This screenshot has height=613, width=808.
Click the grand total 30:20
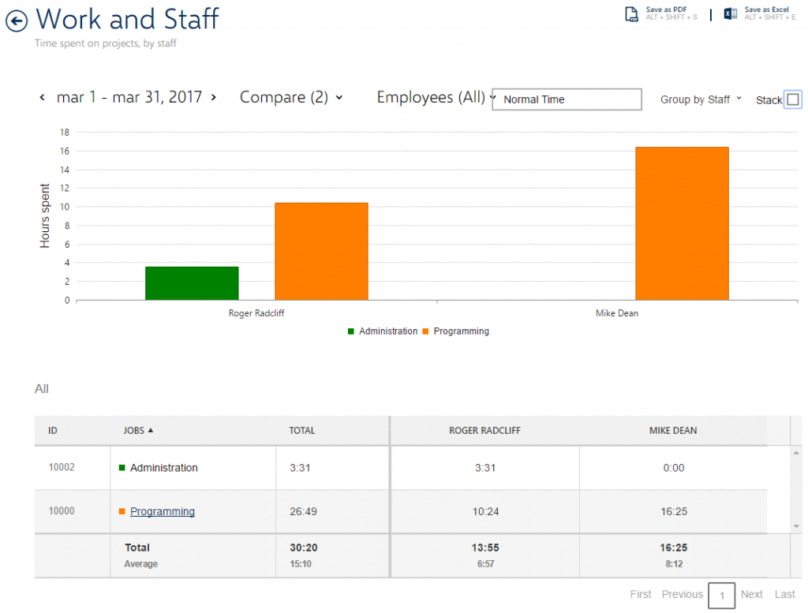coord(304,548)
